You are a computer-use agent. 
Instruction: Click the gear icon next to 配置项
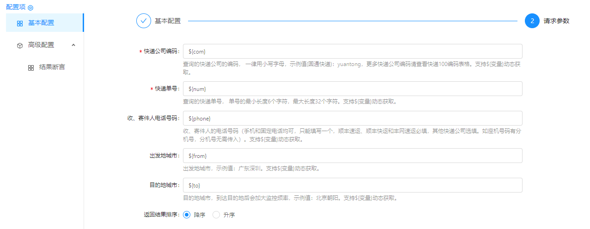pos(30,8)
